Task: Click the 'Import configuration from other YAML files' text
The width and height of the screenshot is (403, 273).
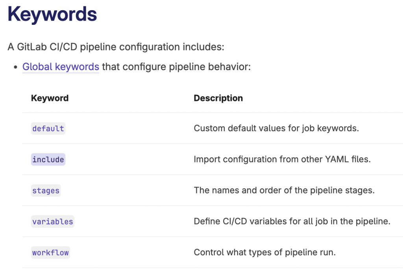Action: pyautogui.click(x=282, y=160)
